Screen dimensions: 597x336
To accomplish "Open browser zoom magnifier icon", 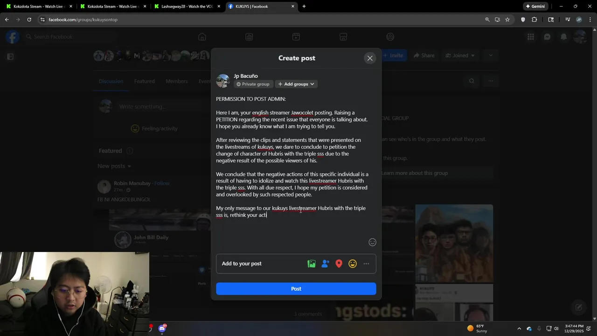I will (487, 20).
